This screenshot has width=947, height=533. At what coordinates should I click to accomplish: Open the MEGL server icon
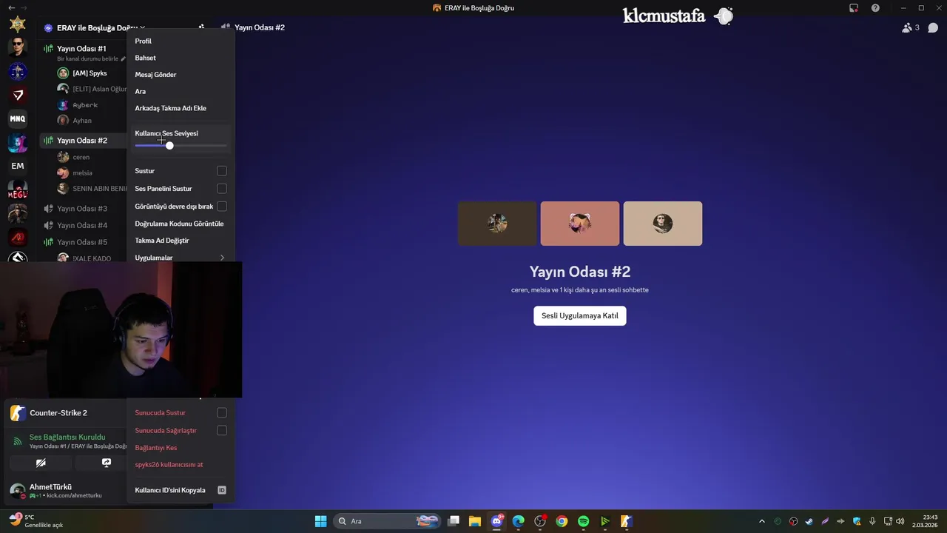click(x=18, y=190)
